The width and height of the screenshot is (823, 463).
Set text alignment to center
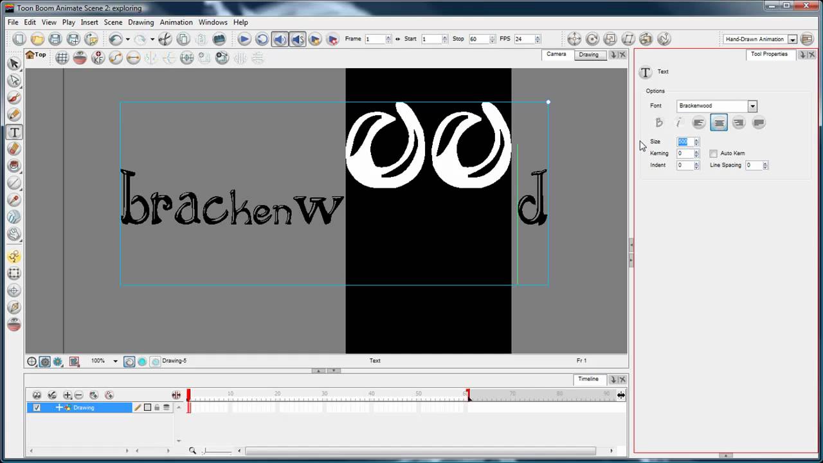click(x=719, y=122)
